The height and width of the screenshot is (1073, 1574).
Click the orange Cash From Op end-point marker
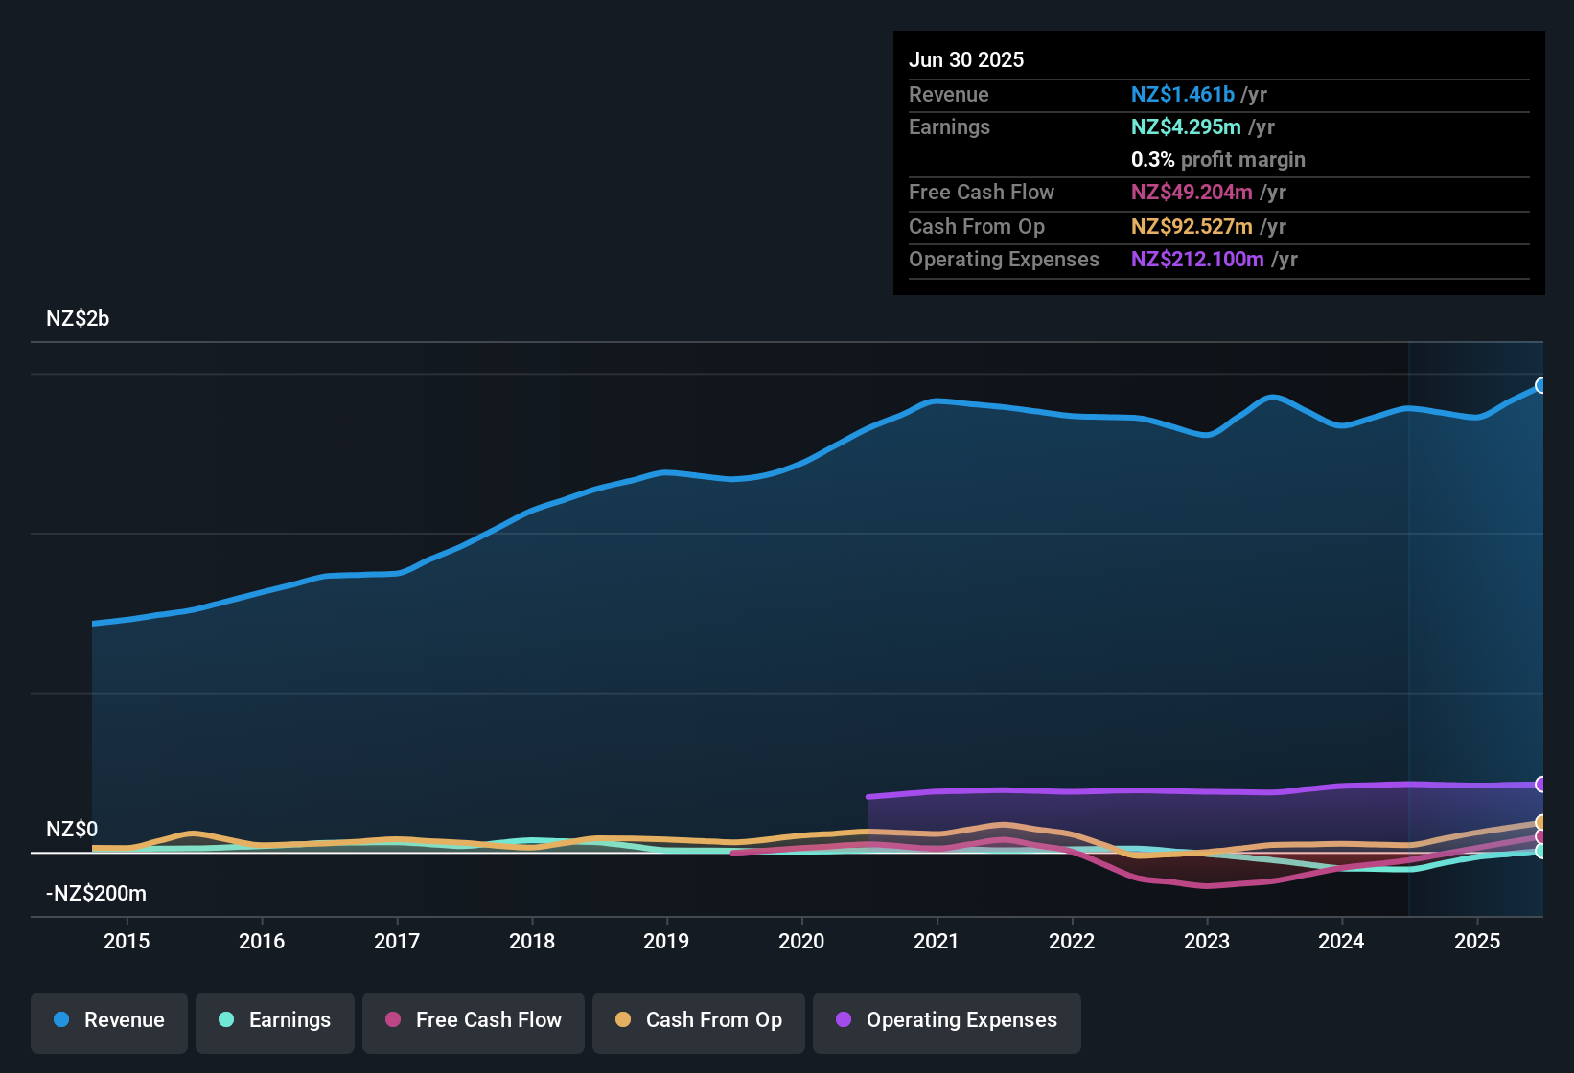[1540, 822]
